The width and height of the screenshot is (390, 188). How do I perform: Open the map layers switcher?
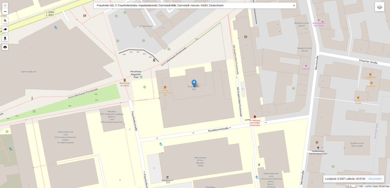pos(380,7)
